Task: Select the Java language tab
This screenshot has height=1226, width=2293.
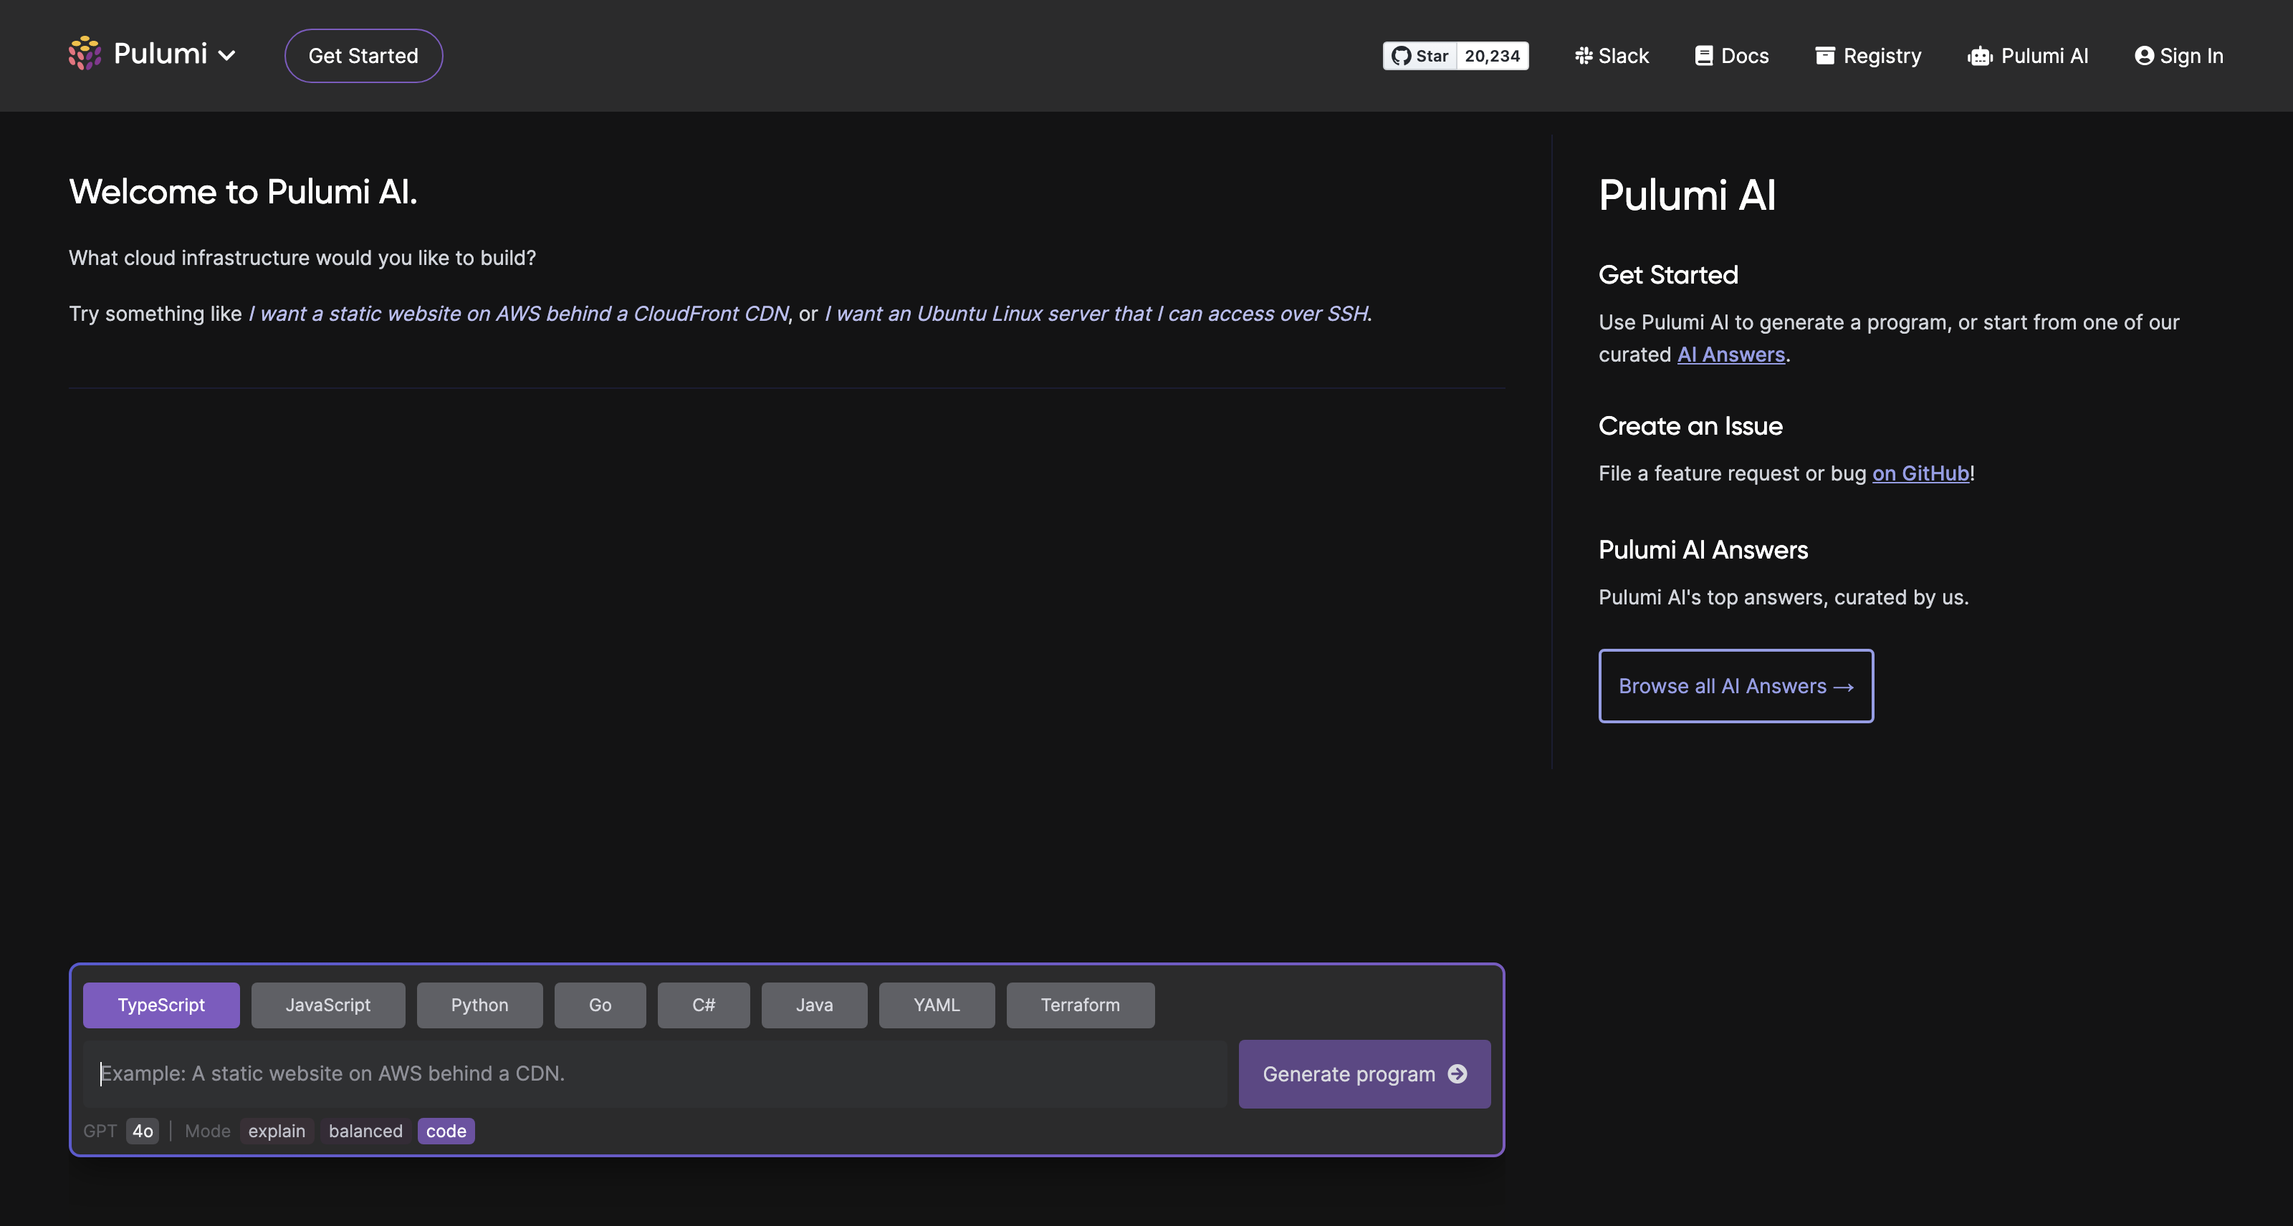Action: (x=815, y=1005)
